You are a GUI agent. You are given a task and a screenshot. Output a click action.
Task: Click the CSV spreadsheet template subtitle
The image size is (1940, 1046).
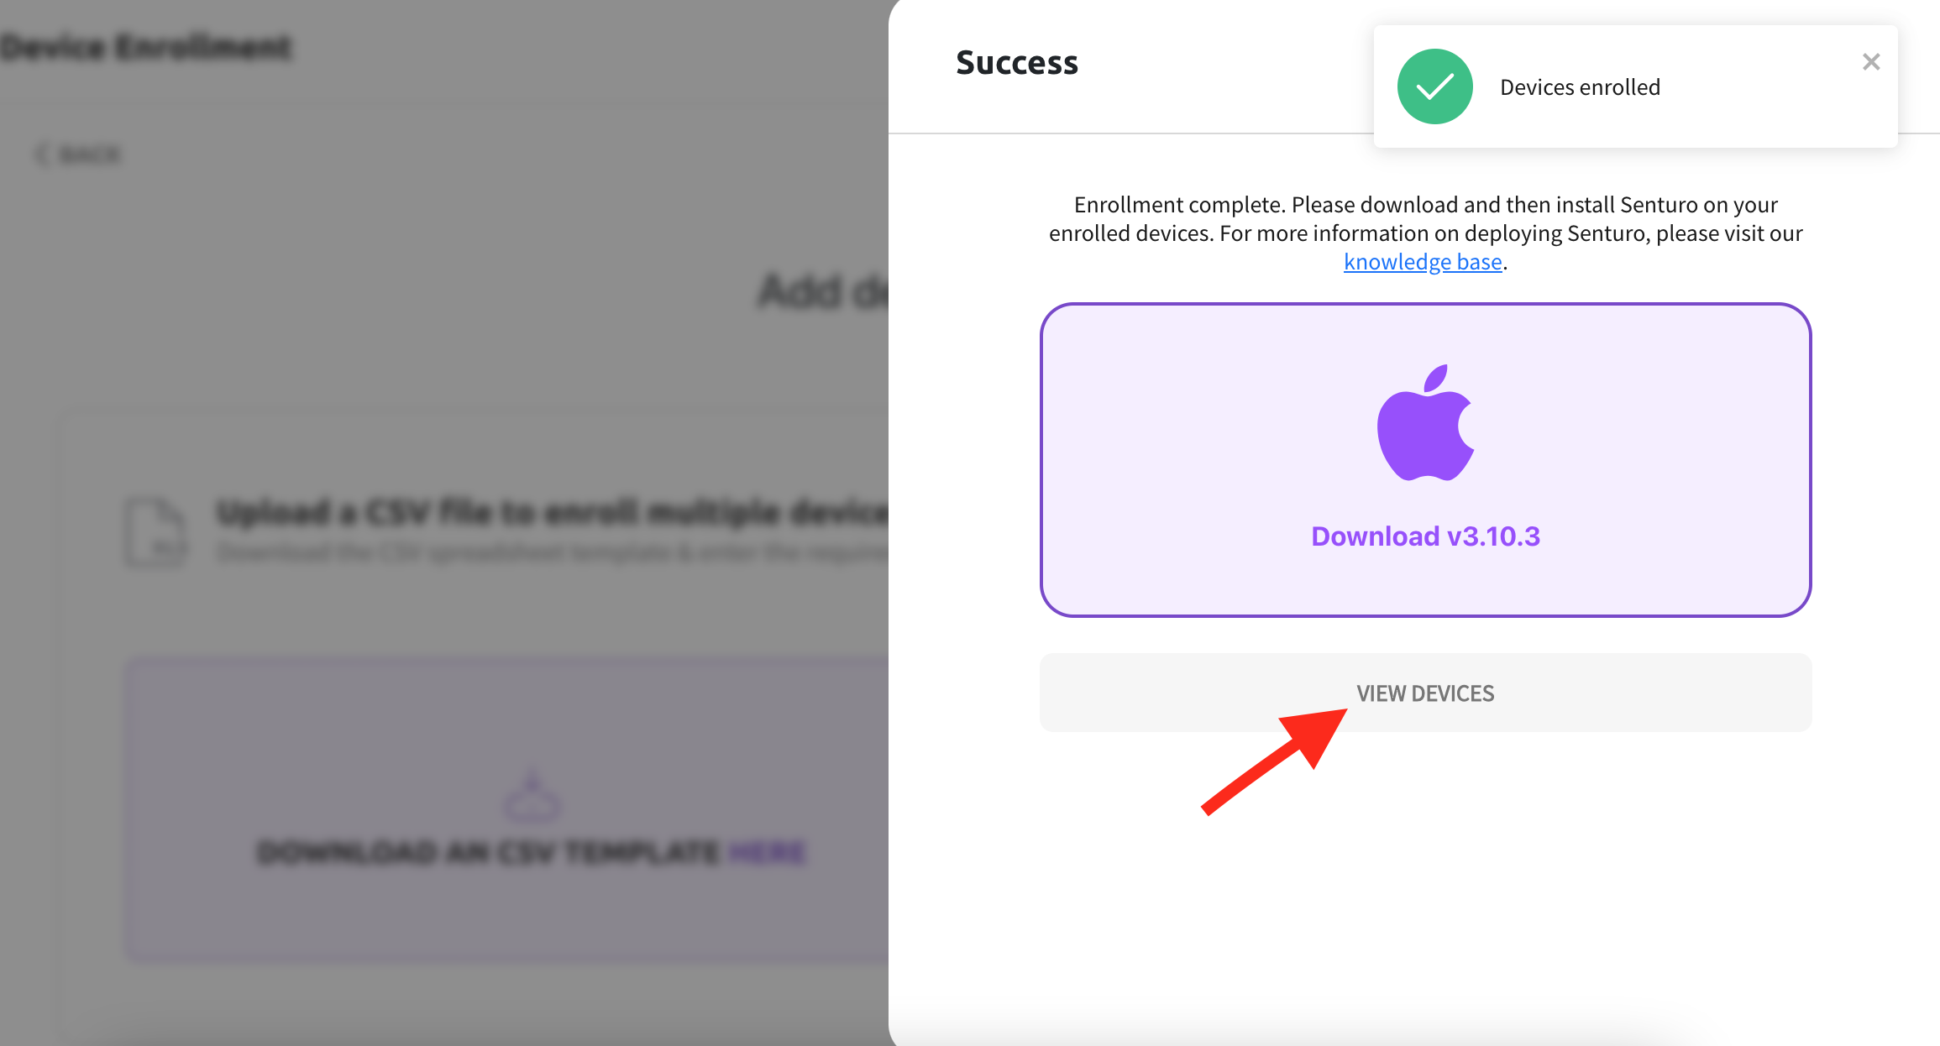click(552, 552)
